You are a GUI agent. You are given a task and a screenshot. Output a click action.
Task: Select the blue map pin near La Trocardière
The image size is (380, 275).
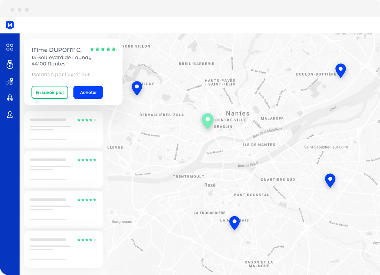[234, 223]
